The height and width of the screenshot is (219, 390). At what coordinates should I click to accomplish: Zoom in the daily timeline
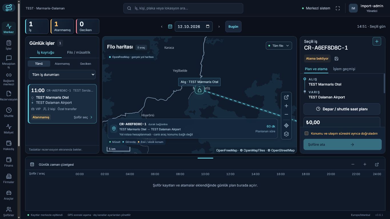365,164
